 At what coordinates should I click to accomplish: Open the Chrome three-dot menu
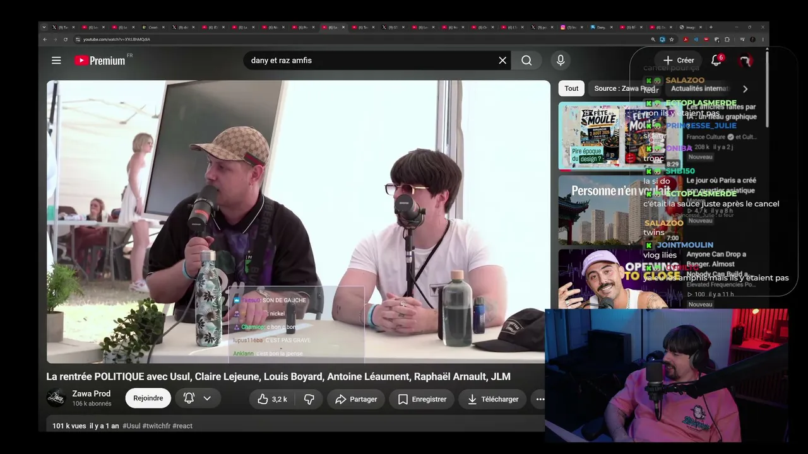(x=763, y=40)
